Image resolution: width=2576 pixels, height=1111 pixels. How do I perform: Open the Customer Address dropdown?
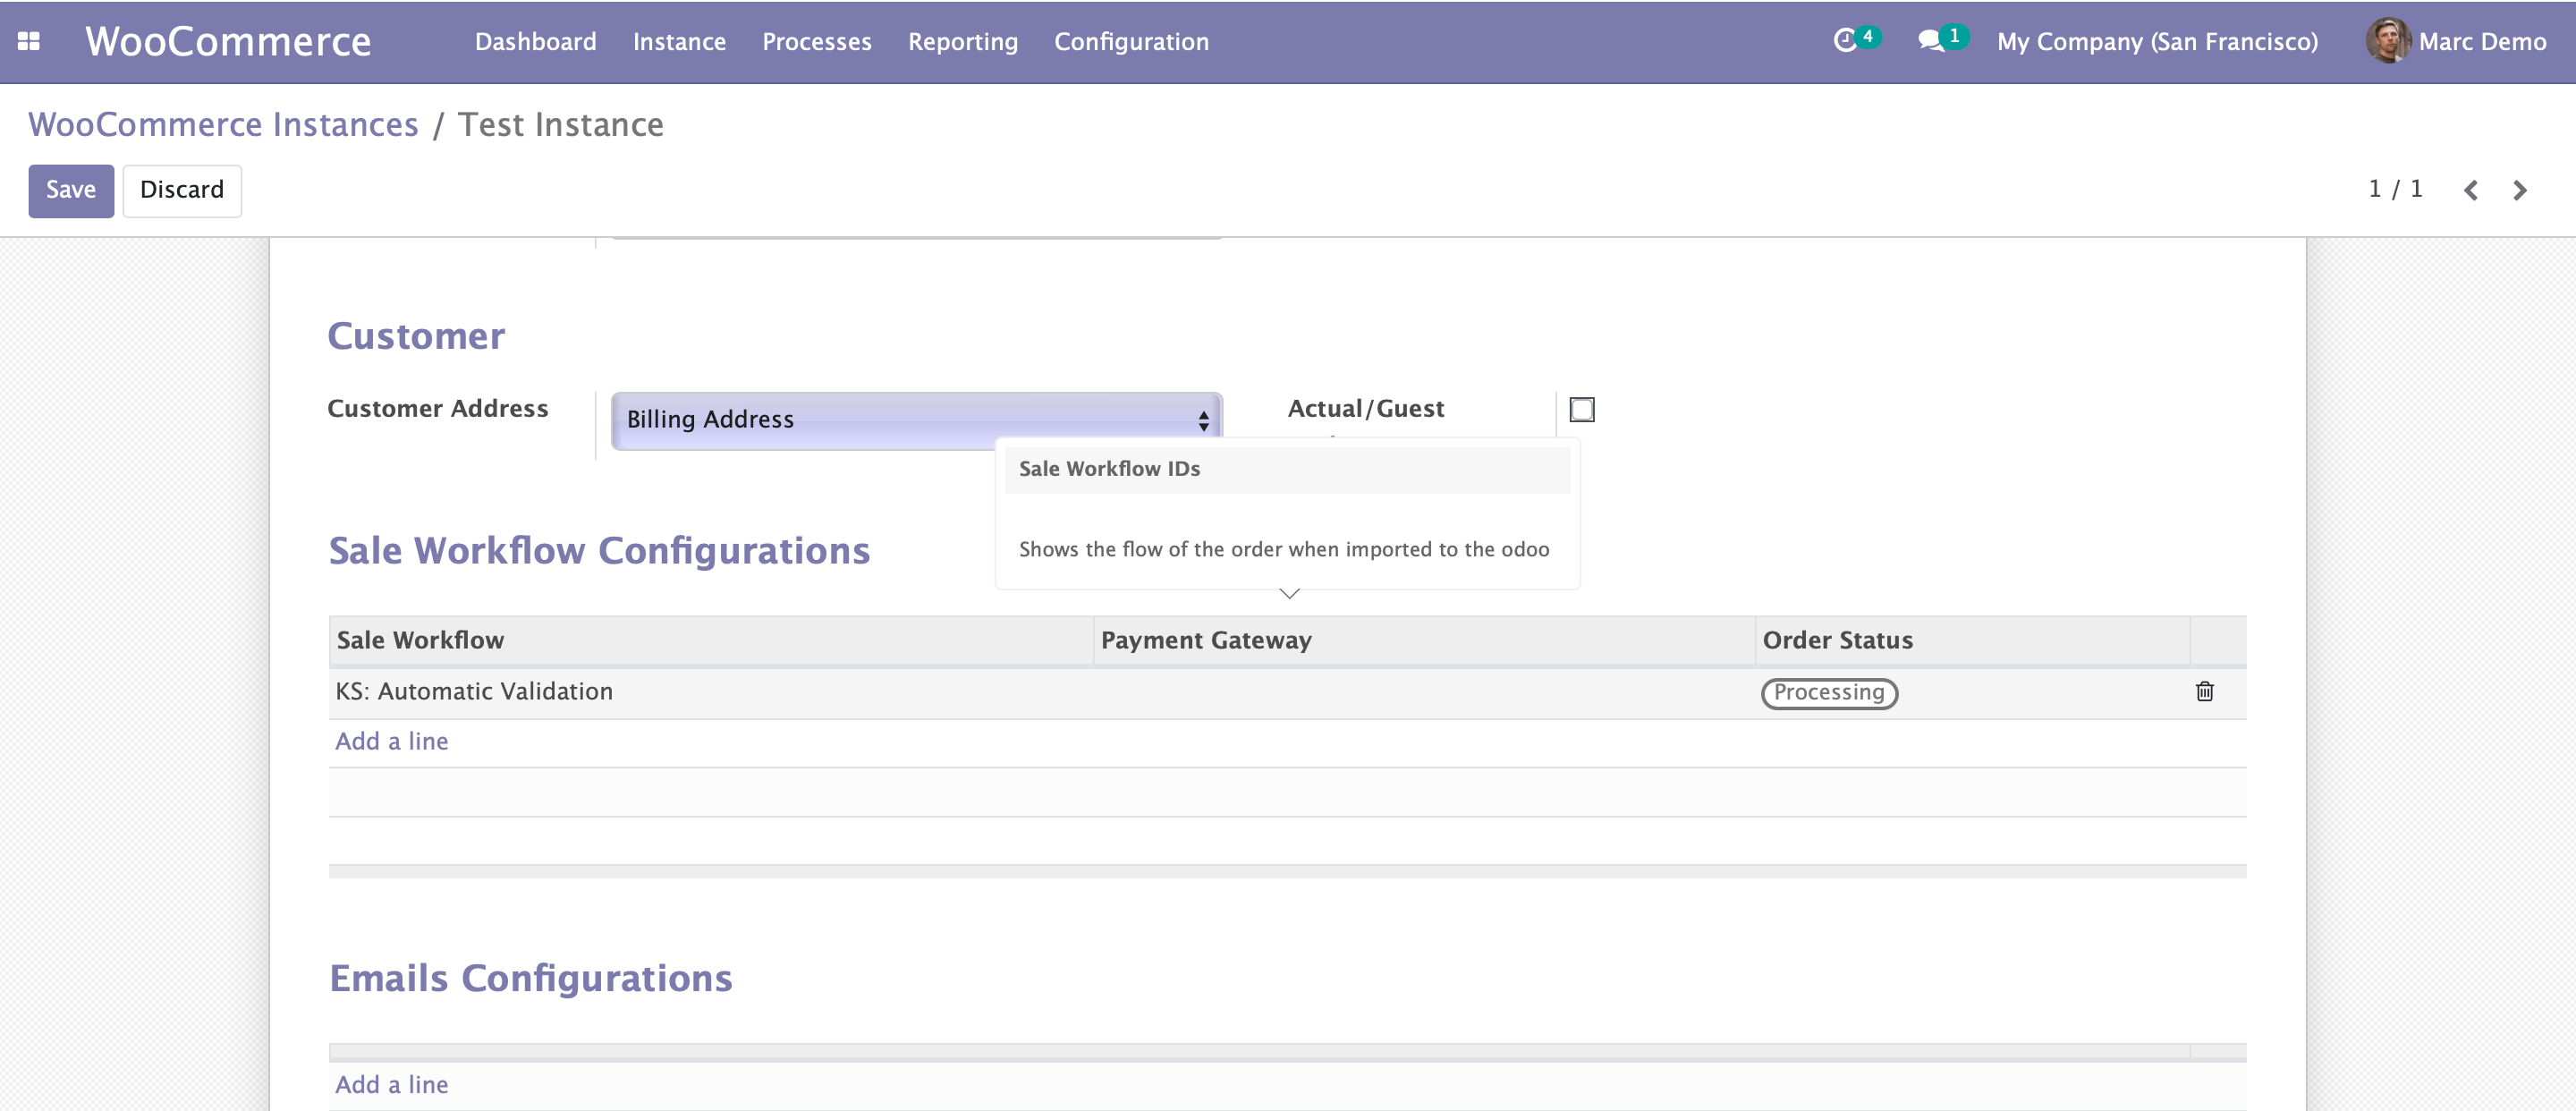(x=915, y=420)
